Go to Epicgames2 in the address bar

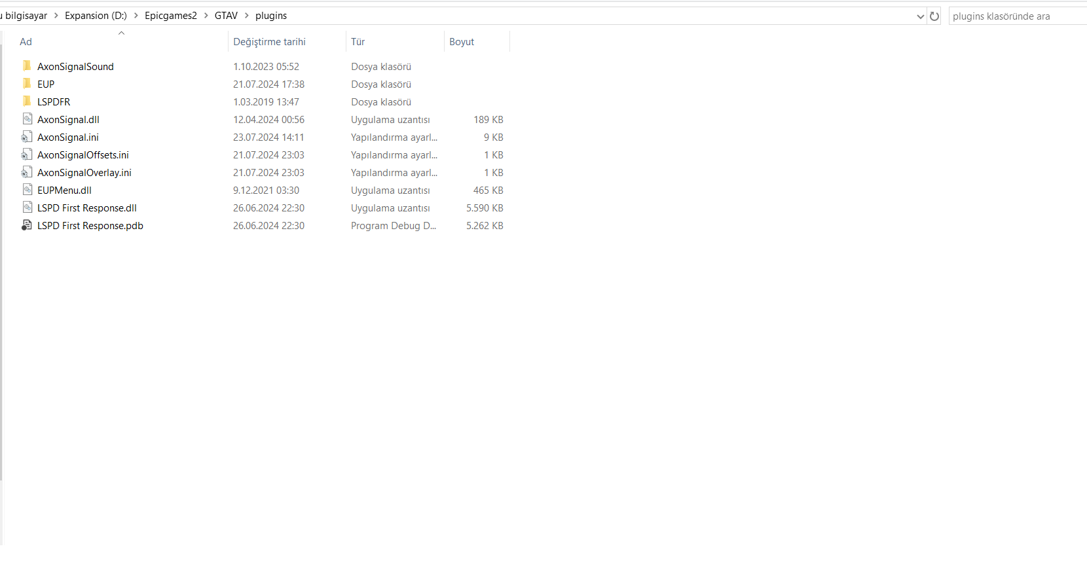coord(171,16)
